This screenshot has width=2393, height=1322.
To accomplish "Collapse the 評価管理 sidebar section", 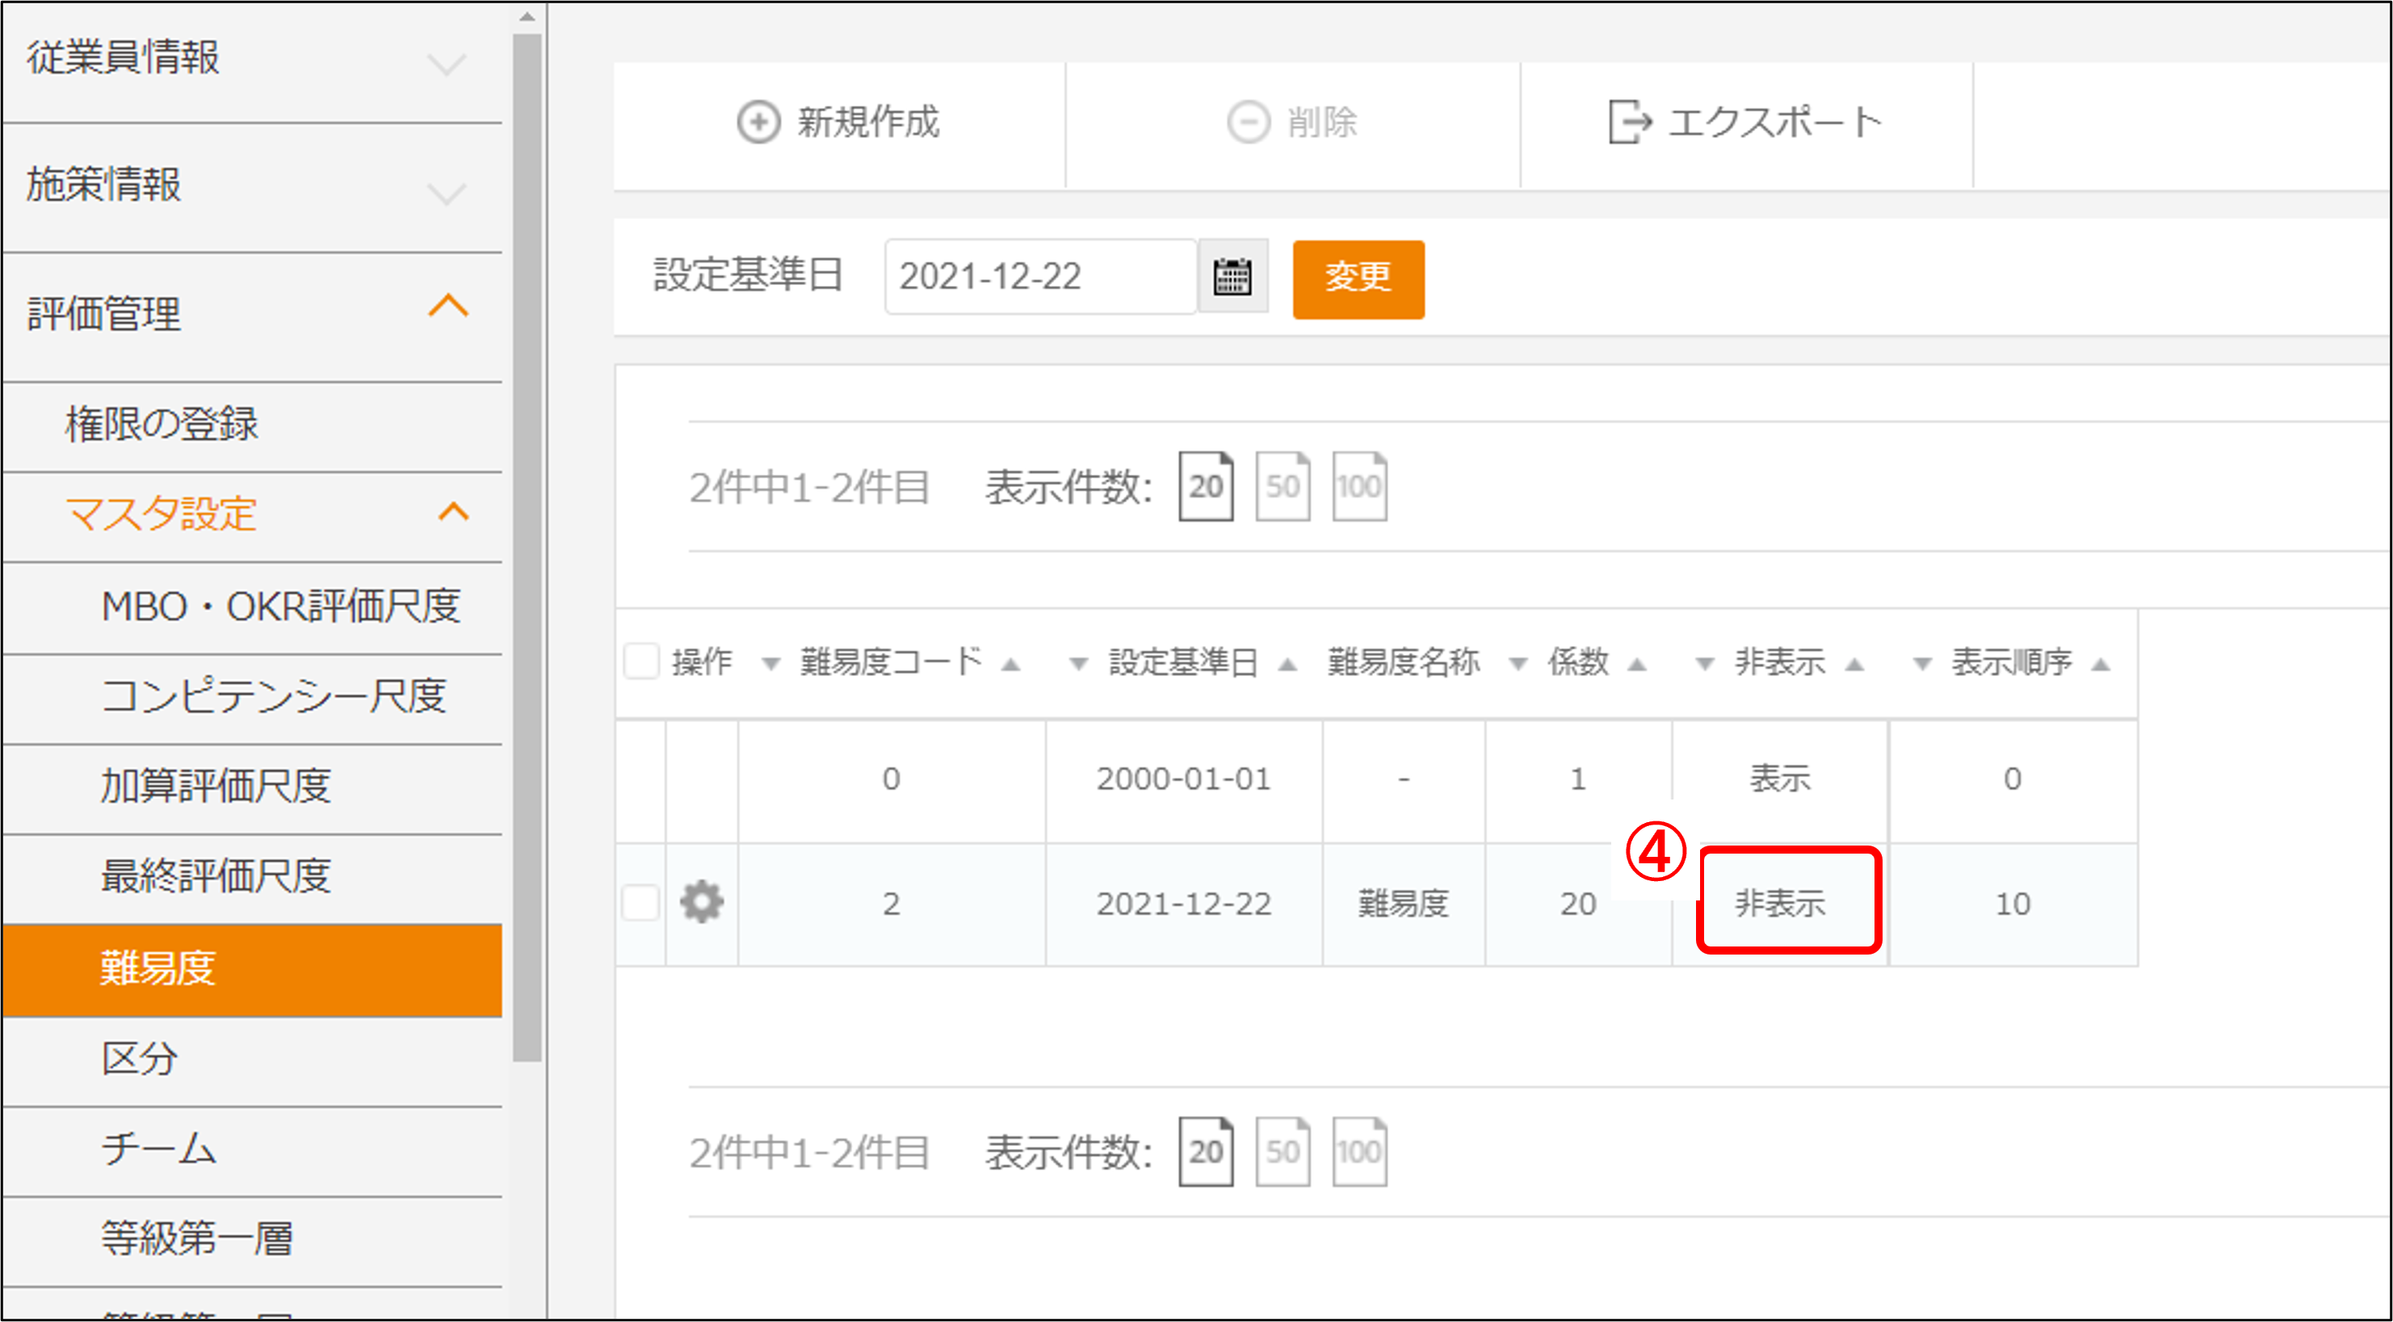I will 447,307.
